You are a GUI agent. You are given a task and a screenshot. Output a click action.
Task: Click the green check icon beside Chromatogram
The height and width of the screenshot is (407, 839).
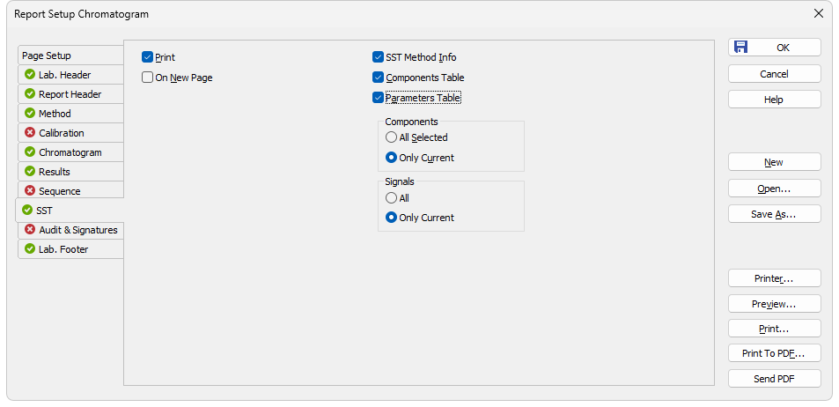click(x=30, y=152)
